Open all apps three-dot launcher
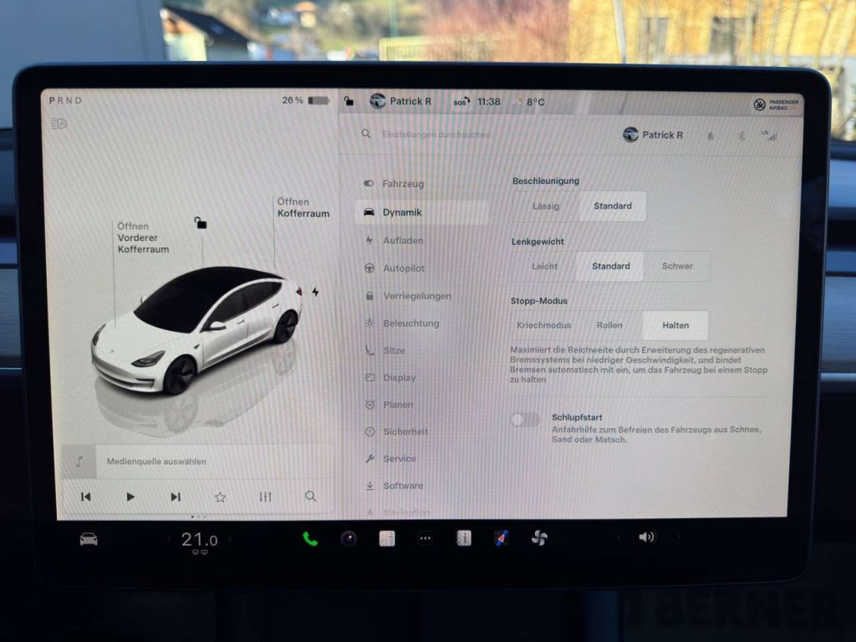The image size is (856, 642). click(425, 538)
